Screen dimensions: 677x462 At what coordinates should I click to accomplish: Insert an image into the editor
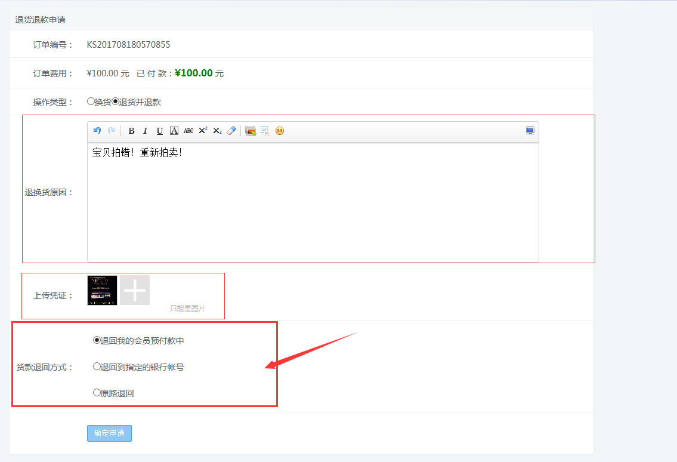tap(251, 131)
